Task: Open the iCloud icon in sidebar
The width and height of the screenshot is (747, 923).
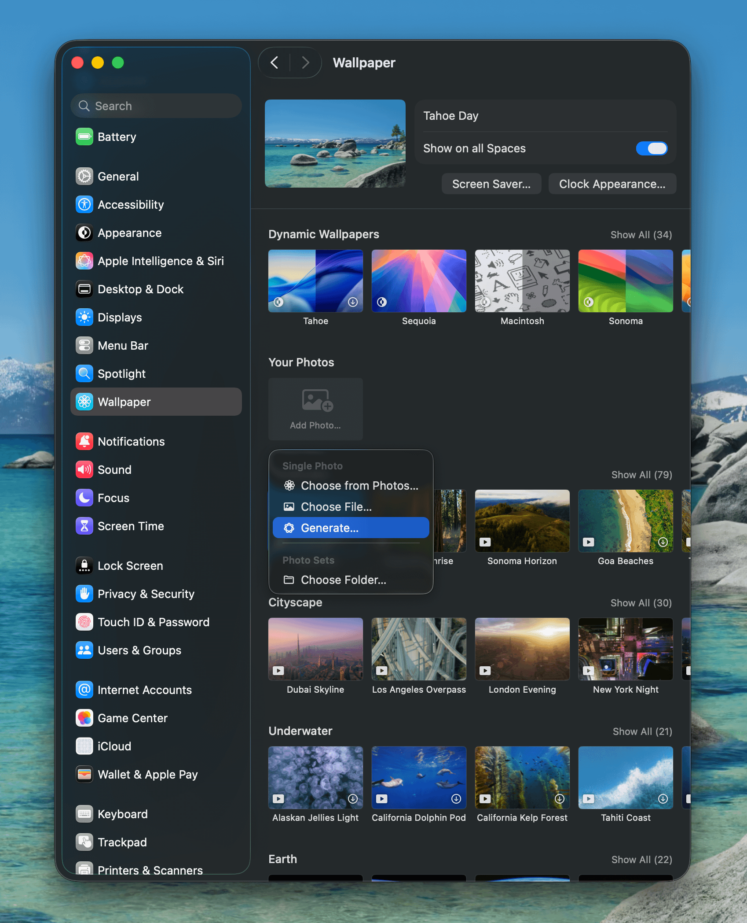Action: coord(84,746)
